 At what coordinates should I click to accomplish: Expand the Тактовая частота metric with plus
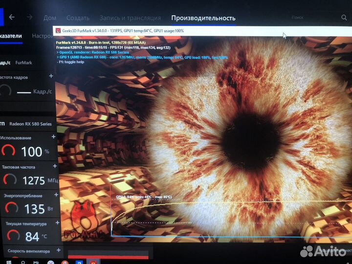56,166
